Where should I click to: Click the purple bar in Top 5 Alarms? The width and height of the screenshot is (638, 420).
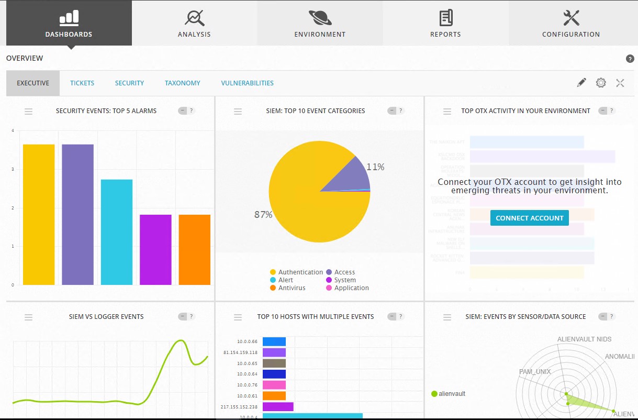77,215
